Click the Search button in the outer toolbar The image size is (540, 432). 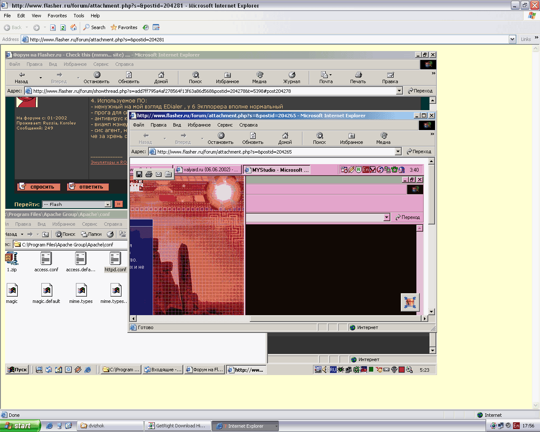94,27
